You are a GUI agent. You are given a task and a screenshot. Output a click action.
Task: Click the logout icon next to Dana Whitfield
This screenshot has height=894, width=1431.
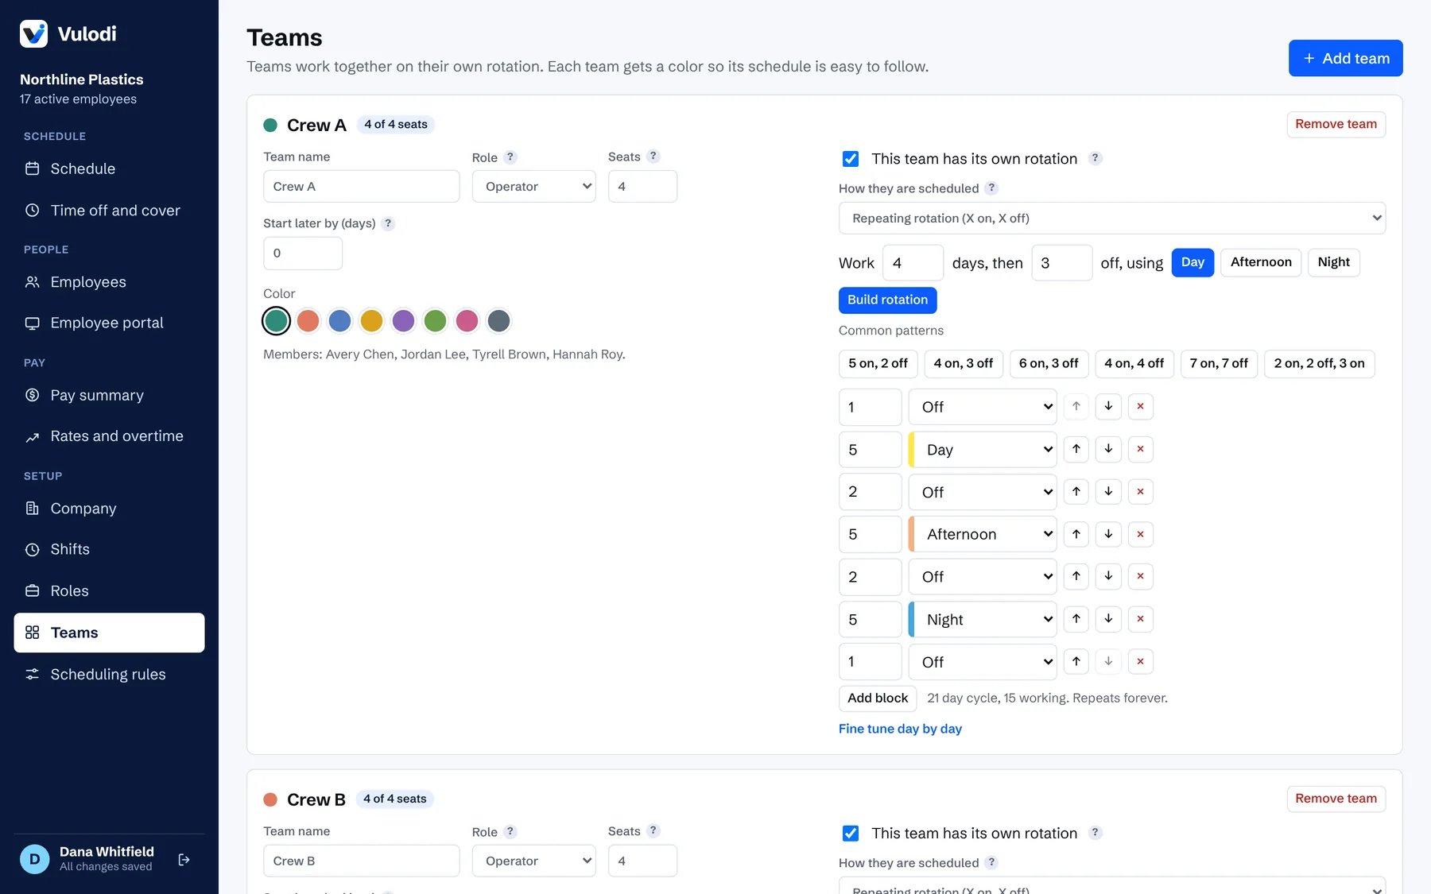(x=184, y=859)
